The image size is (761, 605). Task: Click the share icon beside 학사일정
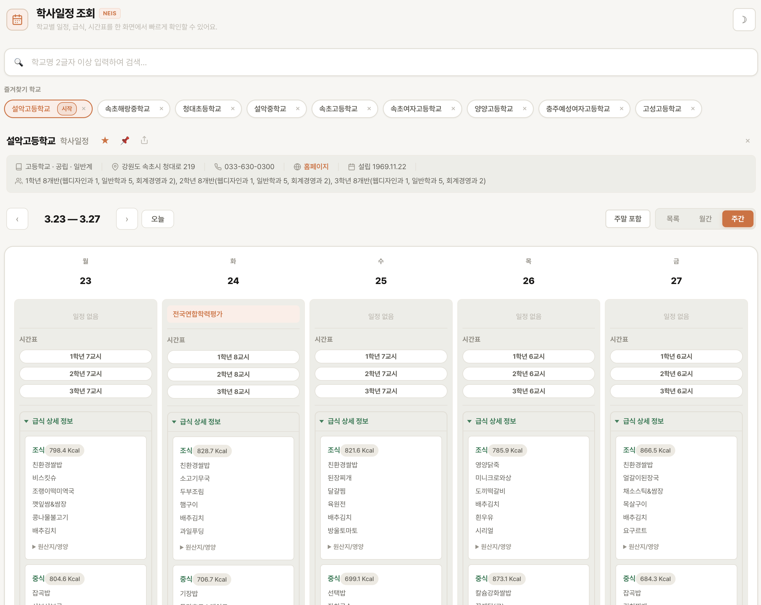coord(144,141)
